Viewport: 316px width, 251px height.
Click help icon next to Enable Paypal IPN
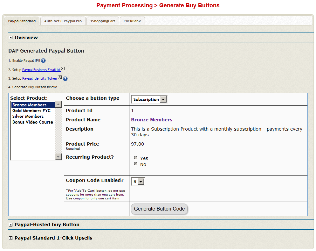tap(43, 61)
